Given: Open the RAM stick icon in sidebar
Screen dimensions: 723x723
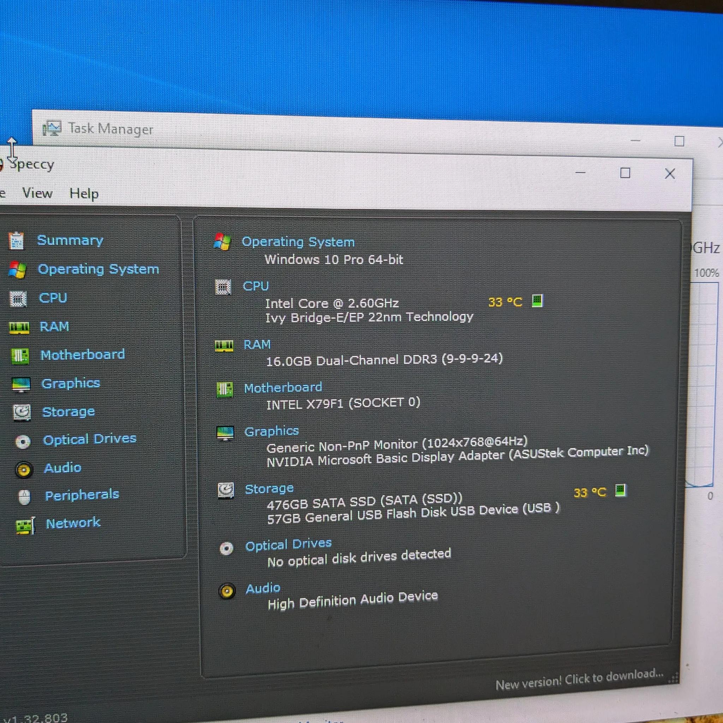Looking at the screenshot, I should (x=19, y=328).
